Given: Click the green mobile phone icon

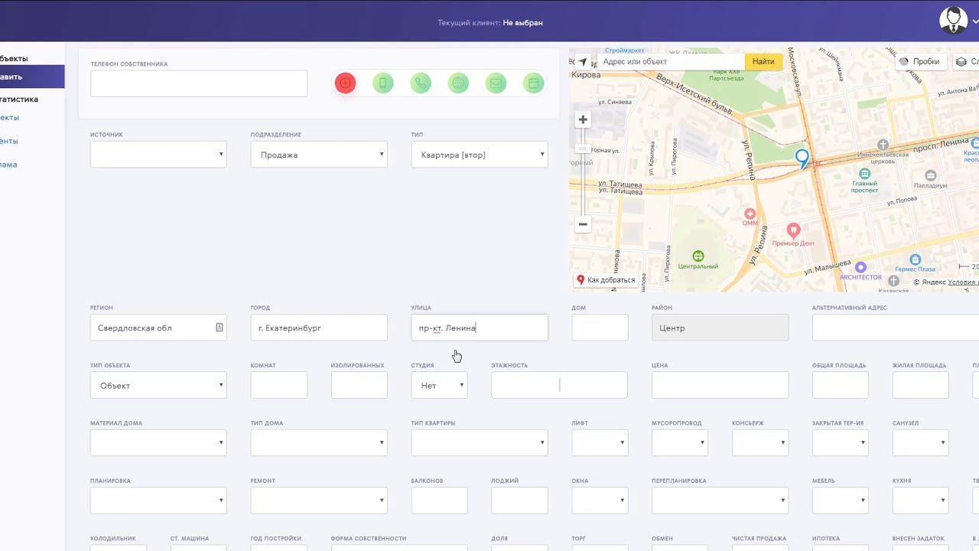Looking at the screenshot, I should [x=383, y=83].
